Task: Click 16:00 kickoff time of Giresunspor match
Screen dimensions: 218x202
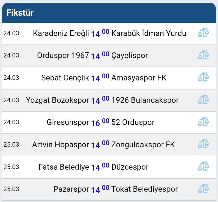Action: click(x=100, y=122)
